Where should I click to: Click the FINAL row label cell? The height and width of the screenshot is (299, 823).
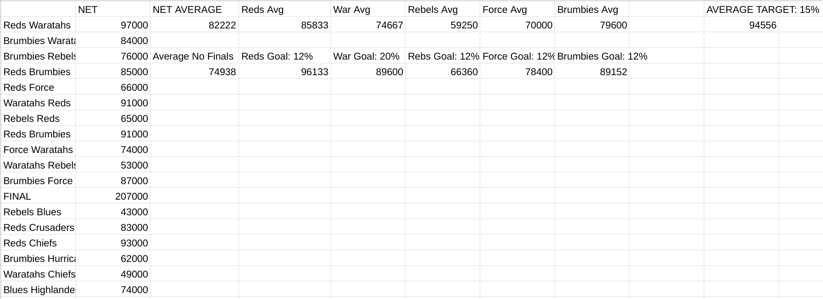point(39,196)
